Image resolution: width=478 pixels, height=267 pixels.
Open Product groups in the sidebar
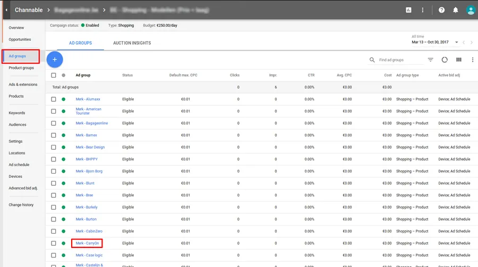click(x=21, y=68)
